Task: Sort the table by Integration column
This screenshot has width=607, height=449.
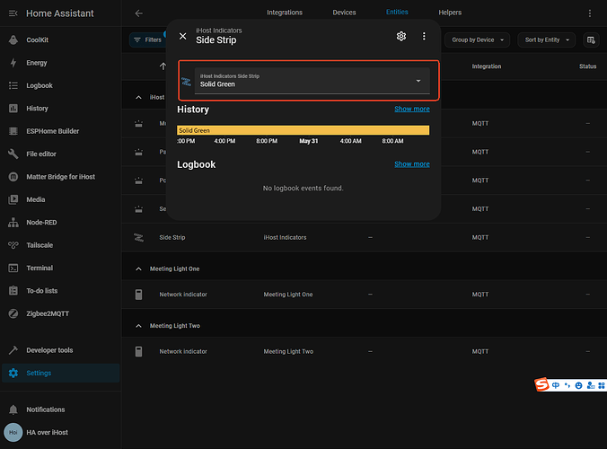Action: coord(486,66)
